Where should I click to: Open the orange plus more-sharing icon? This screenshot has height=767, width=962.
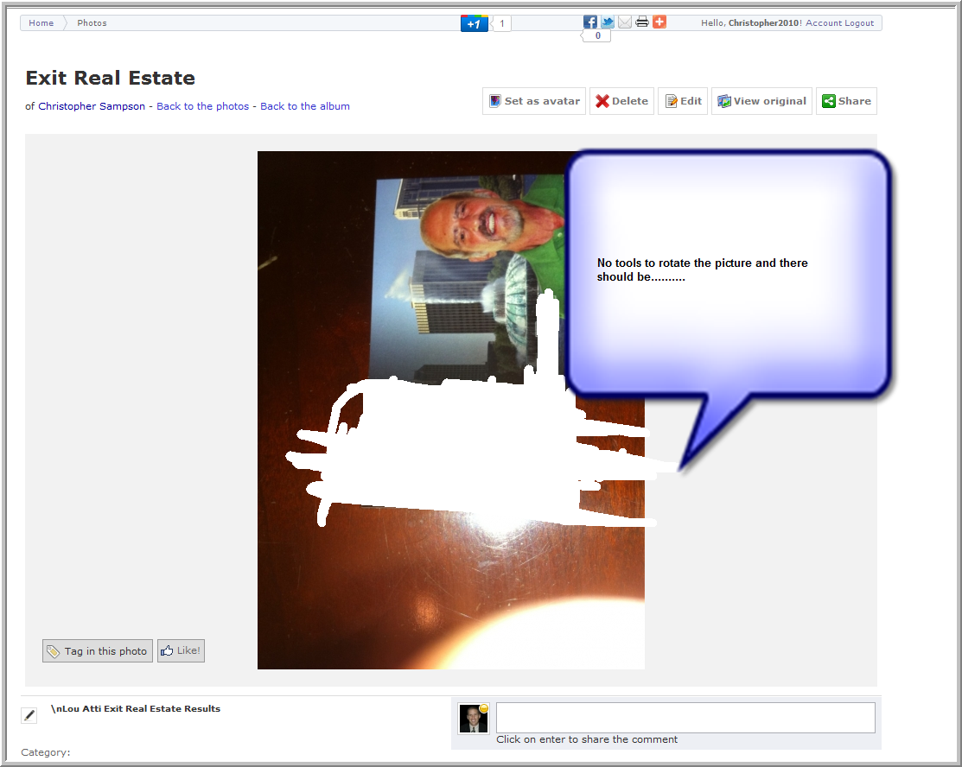click(659, 22)
